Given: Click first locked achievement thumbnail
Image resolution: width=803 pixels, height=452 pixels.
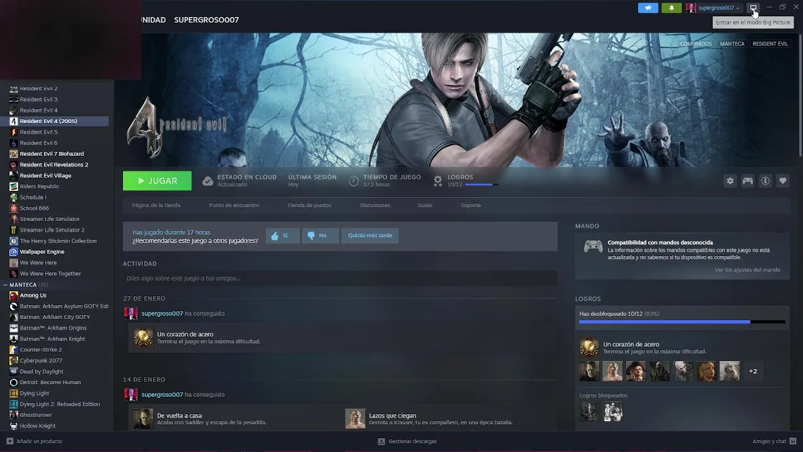Looking at the screenshot, I should pos(589,412).
